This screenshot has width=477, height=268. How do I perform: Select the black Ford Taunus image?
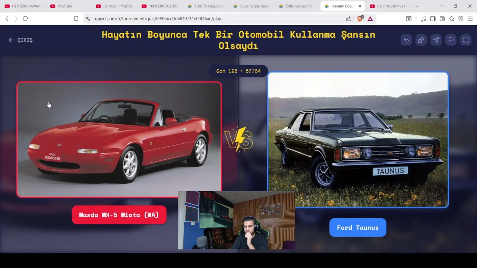(x=358, y=140)
